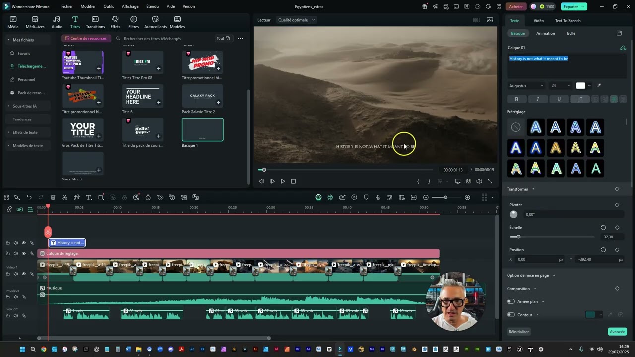Enable the Contour switch
The height and width of the screenshot is (357, 635).
coord(511,315)
